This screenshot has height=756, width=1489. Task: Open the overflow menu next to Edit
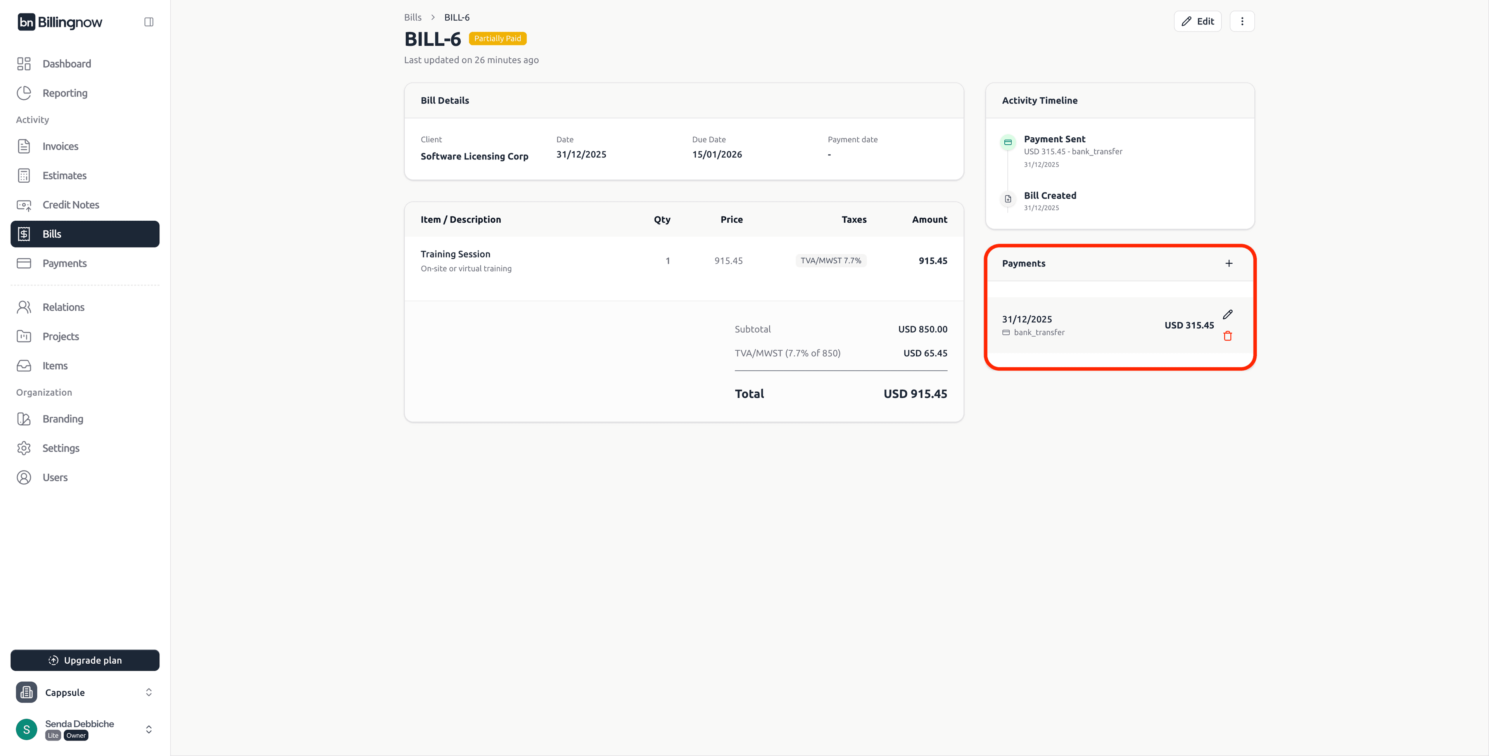pyautogui.click(x=1242, y=21)
